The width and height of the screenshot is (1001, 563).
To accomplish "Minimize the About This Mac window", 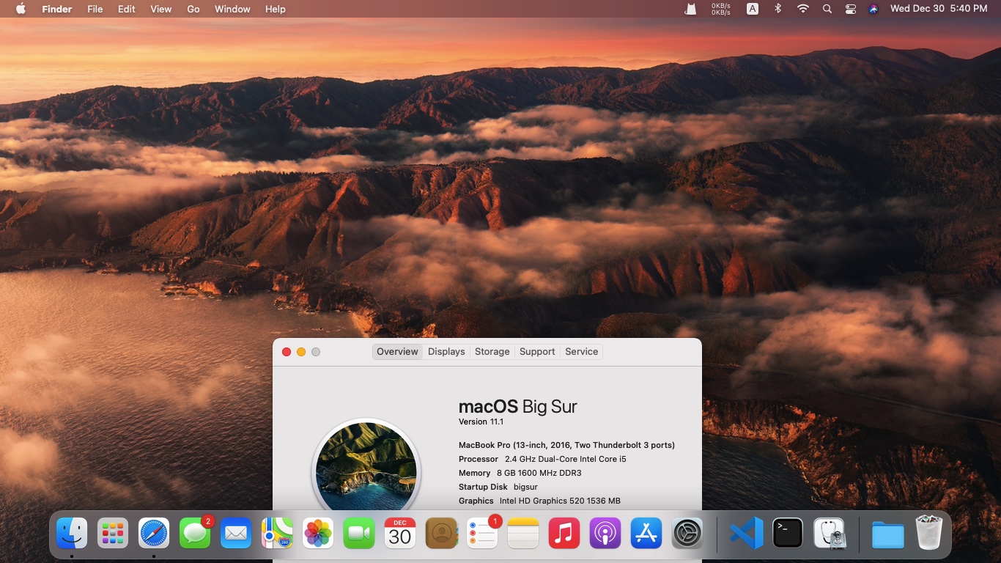I will pos(301,352).
